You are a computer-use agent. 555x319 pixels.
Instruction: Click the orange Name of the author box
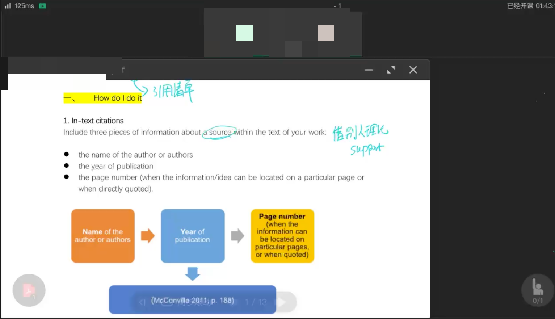coord(103,236)
